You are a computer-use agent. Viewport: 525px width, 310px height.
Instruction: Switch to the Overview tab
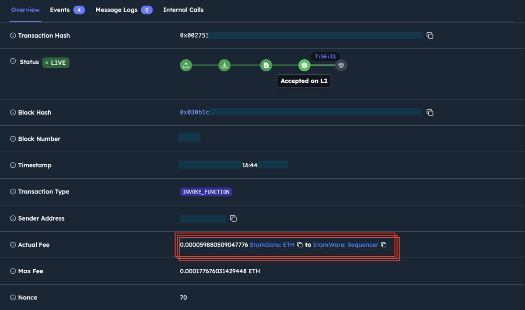25,10
